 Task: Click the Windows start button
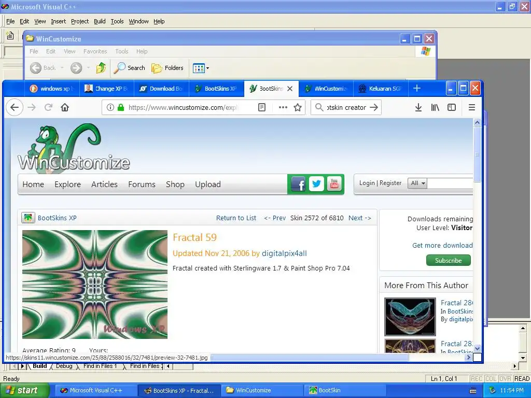click(x=24, y=391)
